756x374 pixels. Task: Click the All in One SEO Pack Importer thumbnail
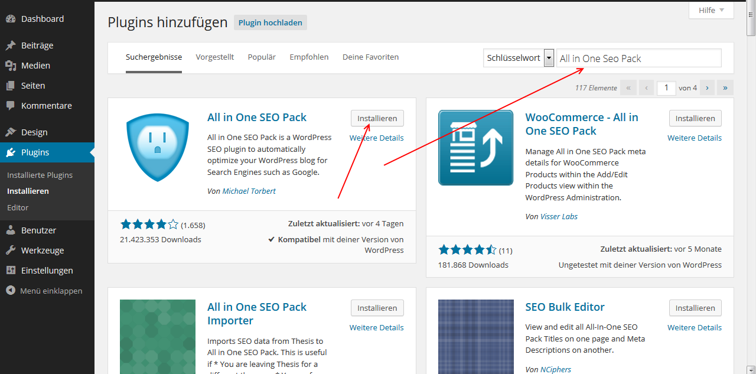click(x=158, y=337)
